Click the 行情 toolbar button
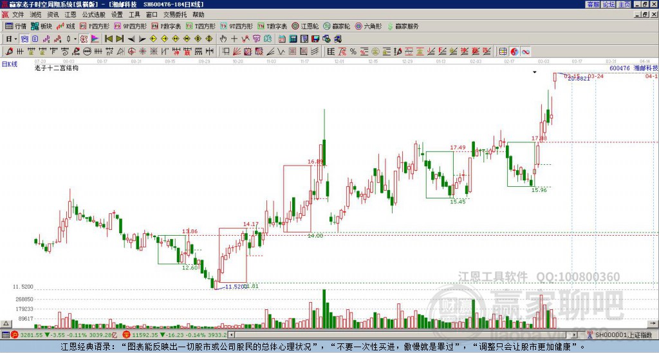Image resolution: width=659 pixels, height=353 pixels. tap(16, 26)
